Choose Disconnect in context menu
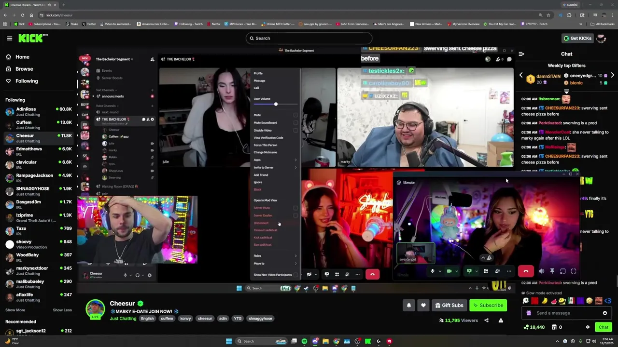The height and width of the screenshot is (347, 618). tap(261, 223)
